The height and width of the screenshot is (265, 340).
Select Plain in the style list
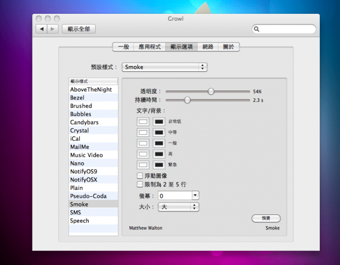pyautogui.click(x=93, y=188)
